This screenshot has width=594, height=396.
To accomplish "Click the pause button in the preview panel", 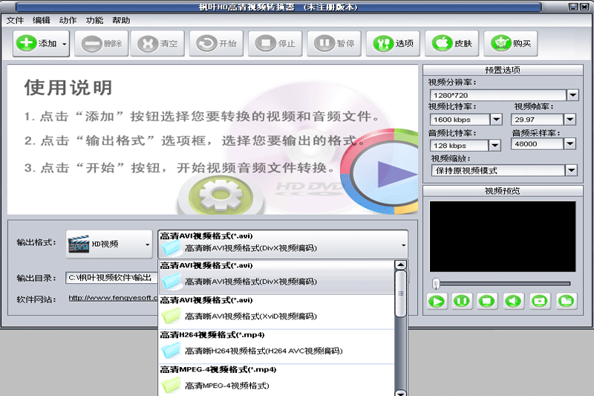I will click(462, 301).
